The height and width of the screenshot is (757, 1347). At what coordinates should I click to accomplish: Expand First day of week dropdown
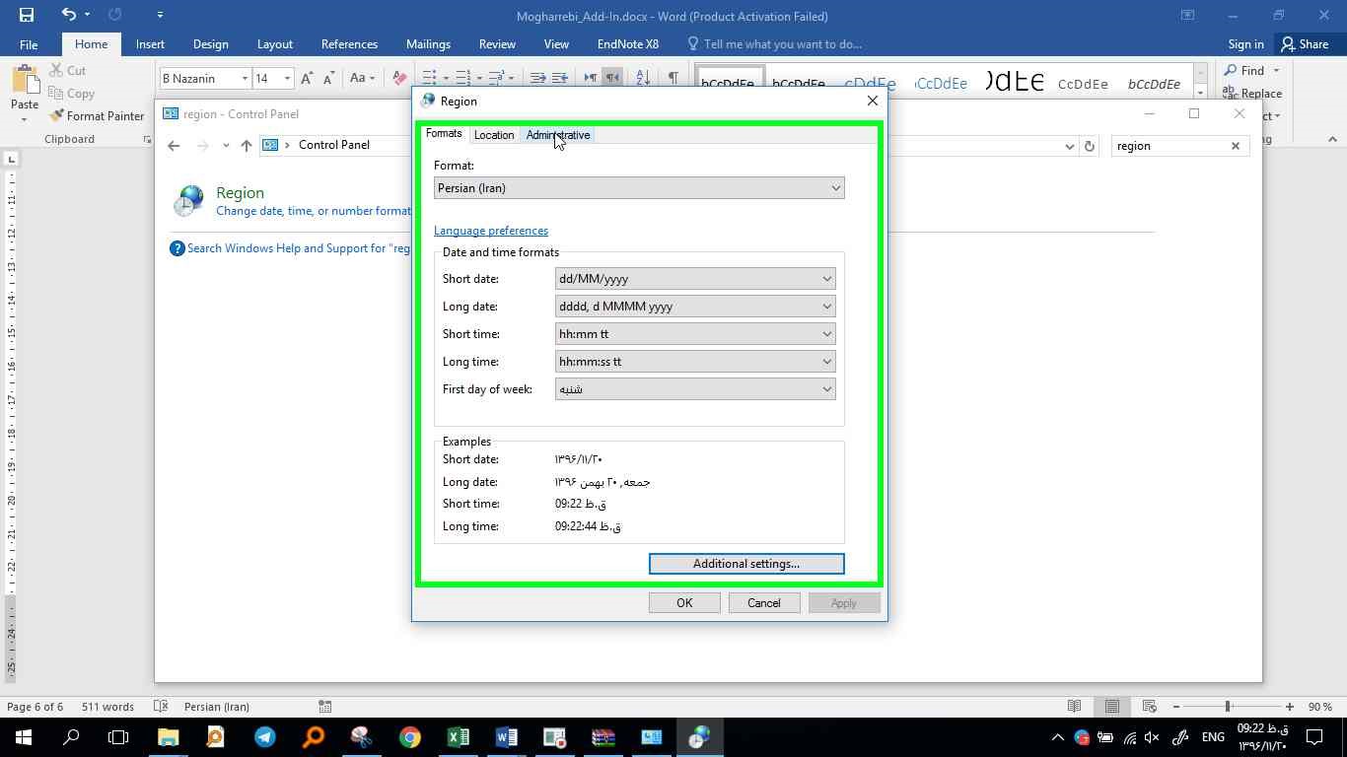pyautogui.click(x=695, y=389)
